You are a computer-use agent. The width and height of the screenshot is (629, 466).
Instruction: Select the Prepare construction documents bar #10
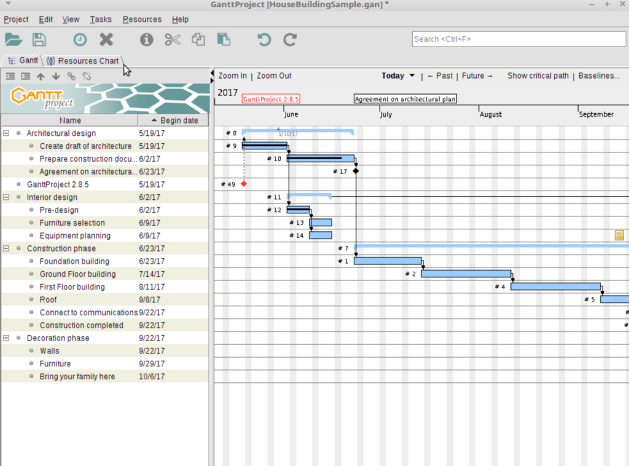point(321,159)
